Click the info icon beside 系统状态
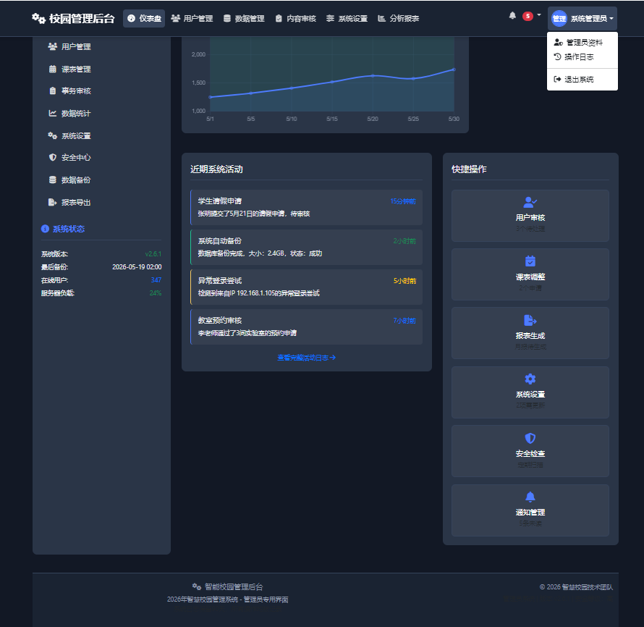 [45, 229]
